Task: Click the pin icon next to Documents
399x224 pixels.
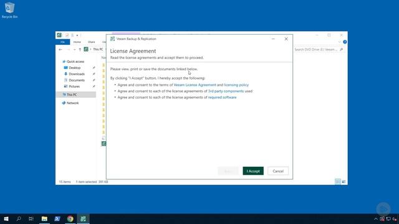Action: pos(94,80)
